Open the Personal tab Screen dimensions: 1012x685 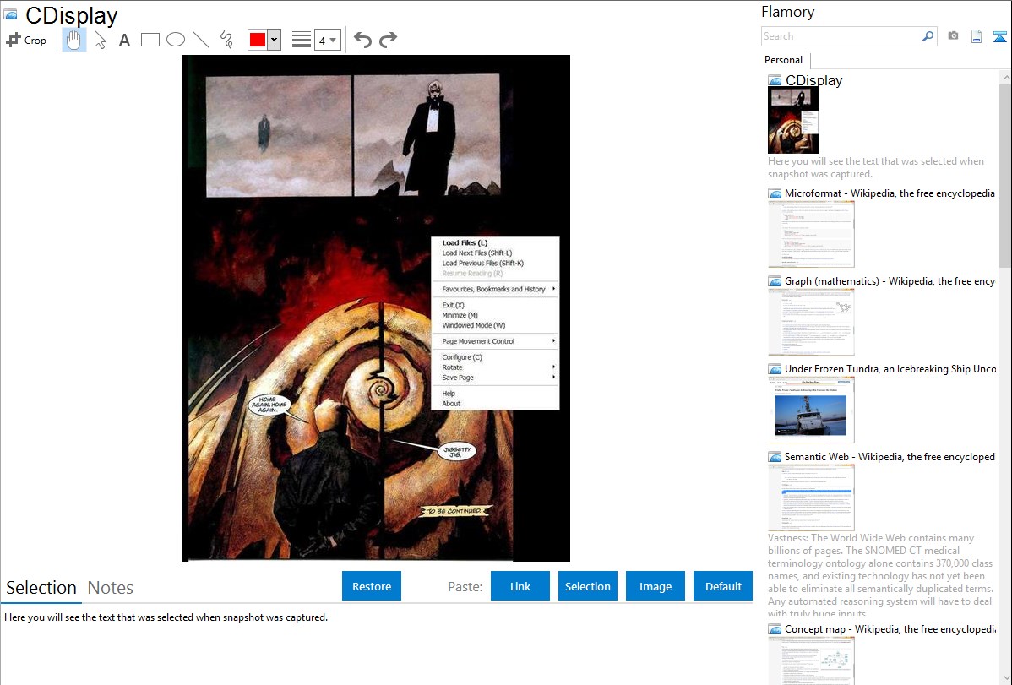784,59
